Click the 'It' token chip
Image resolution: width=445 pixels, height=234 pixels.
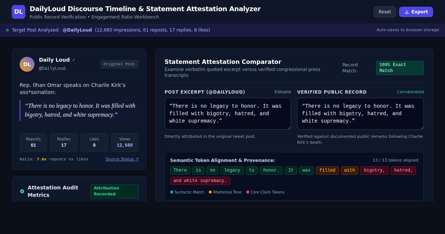tap(291, 170)
